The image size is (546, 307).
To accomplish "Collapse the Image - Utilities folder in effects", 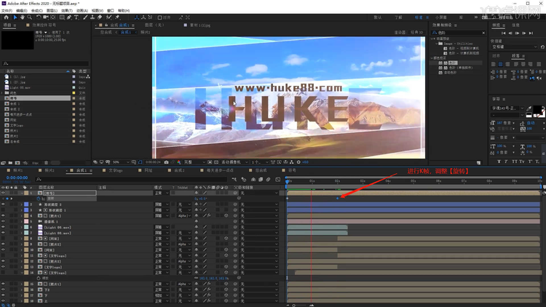I will click(x=437, y=44).
